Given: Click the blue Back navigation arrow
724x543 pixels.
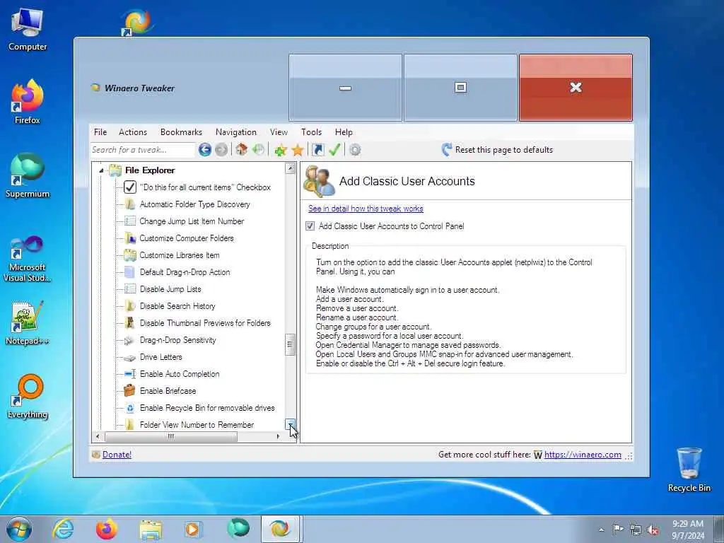Looking at the screenshot, I should coord(205,150).
